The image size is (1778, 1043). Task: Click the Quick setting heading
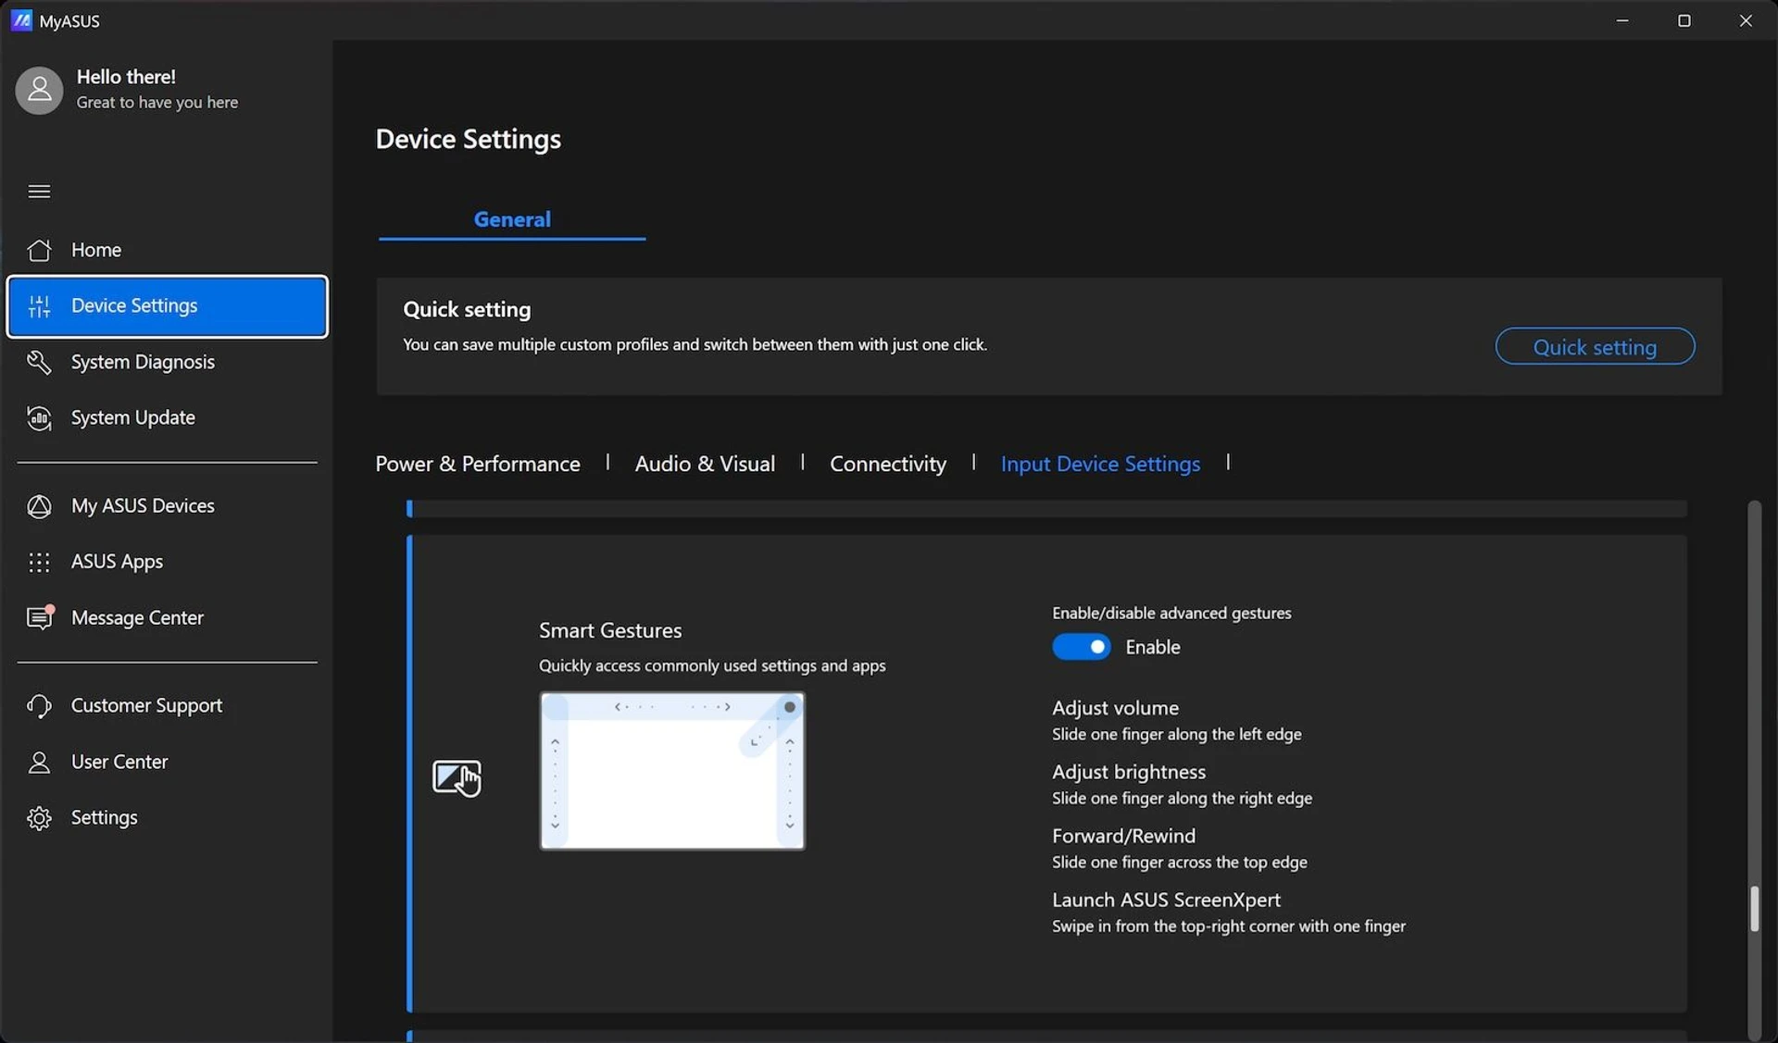click(467, 309)
